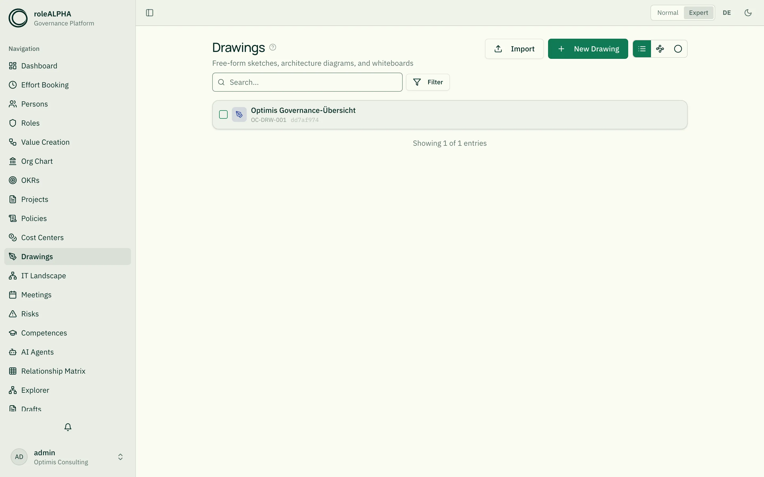Image resolution: width=764 pixels, height=477 pixels.
Task: Click the AD user avatar
Action: (x=19, y=457)
